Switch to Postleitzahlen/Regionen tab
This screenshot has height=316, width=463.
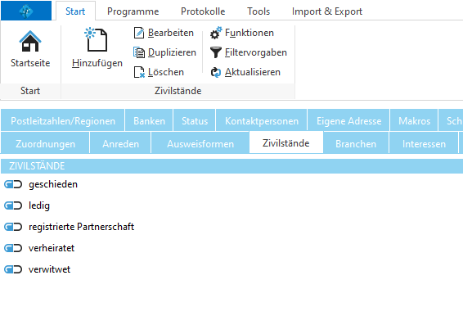pos(63,120)
